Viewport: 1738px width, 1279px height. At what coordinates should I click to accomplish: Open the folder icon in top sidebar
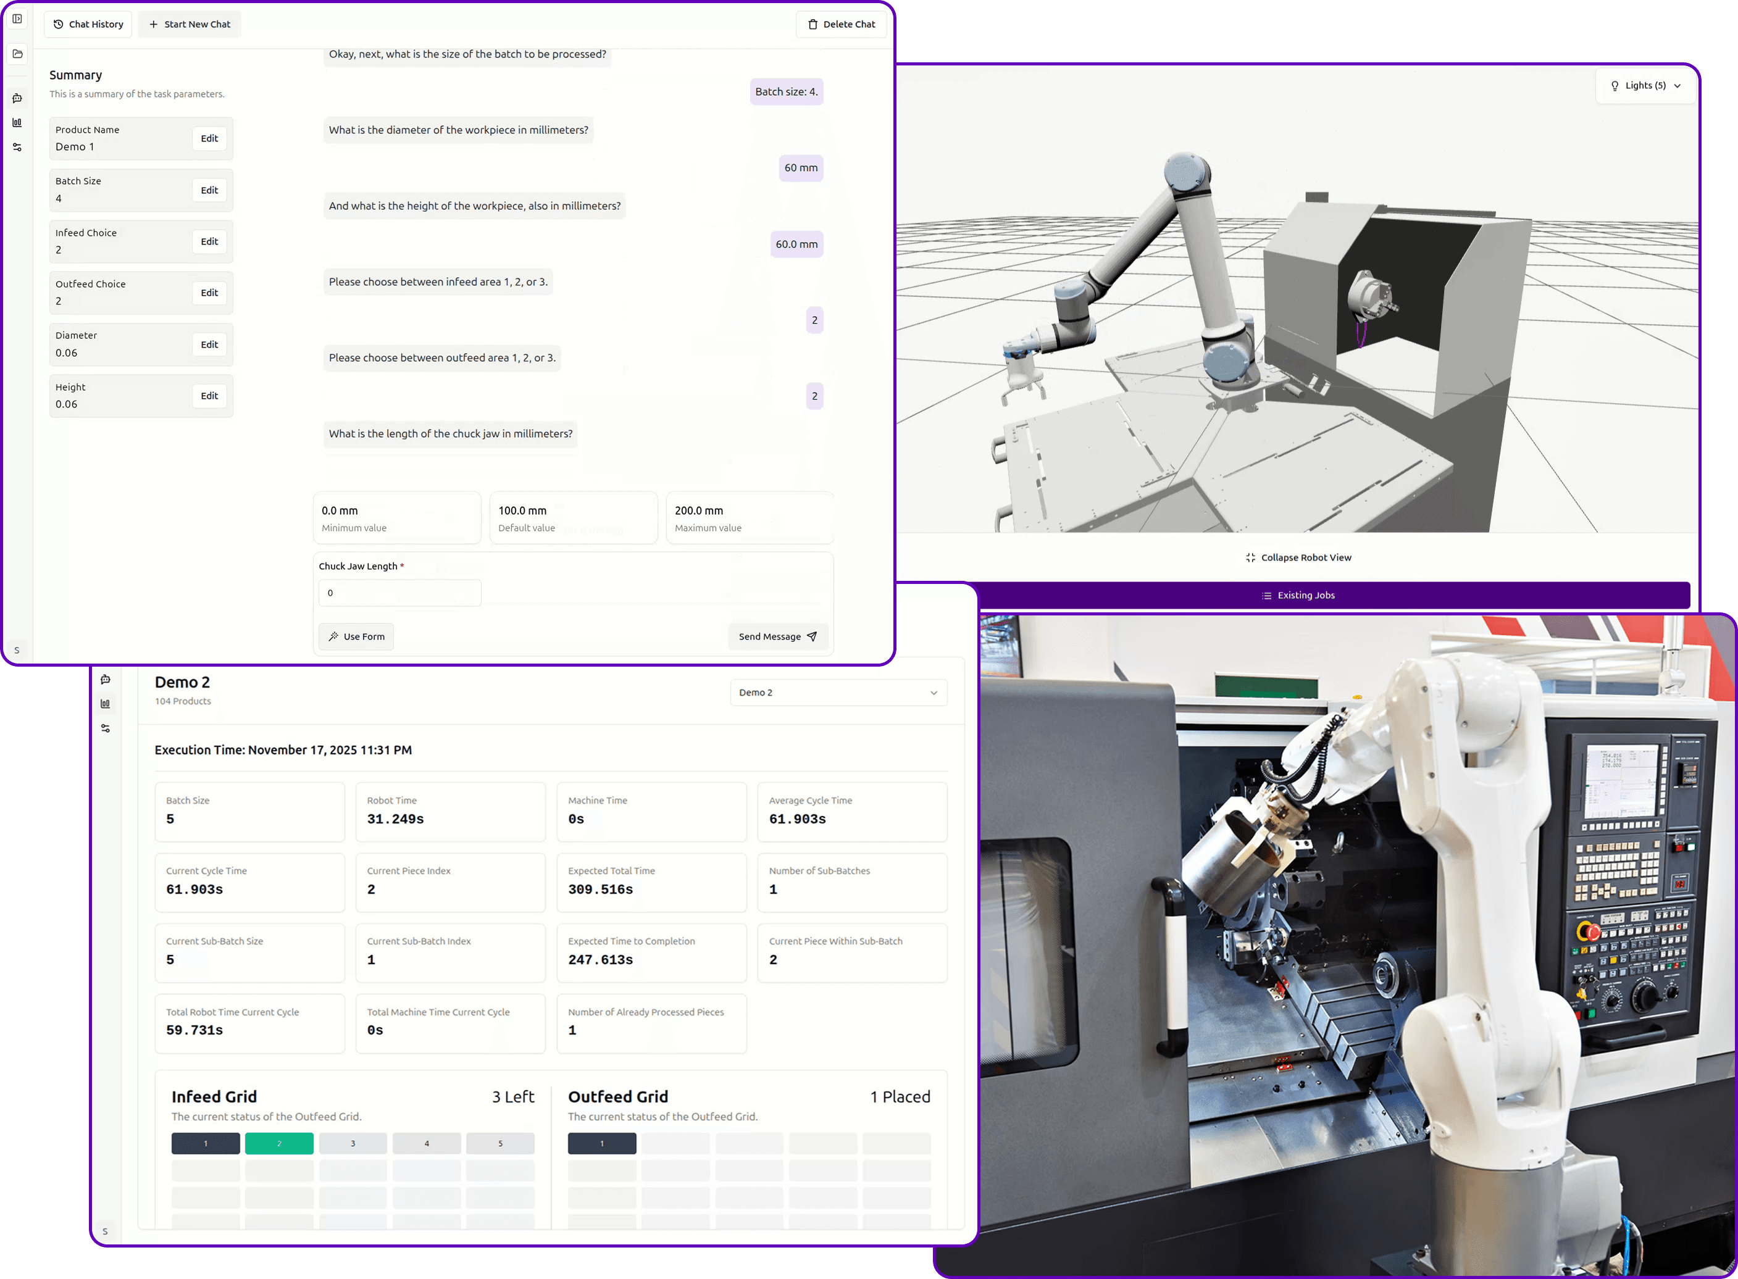click(17, 54)
